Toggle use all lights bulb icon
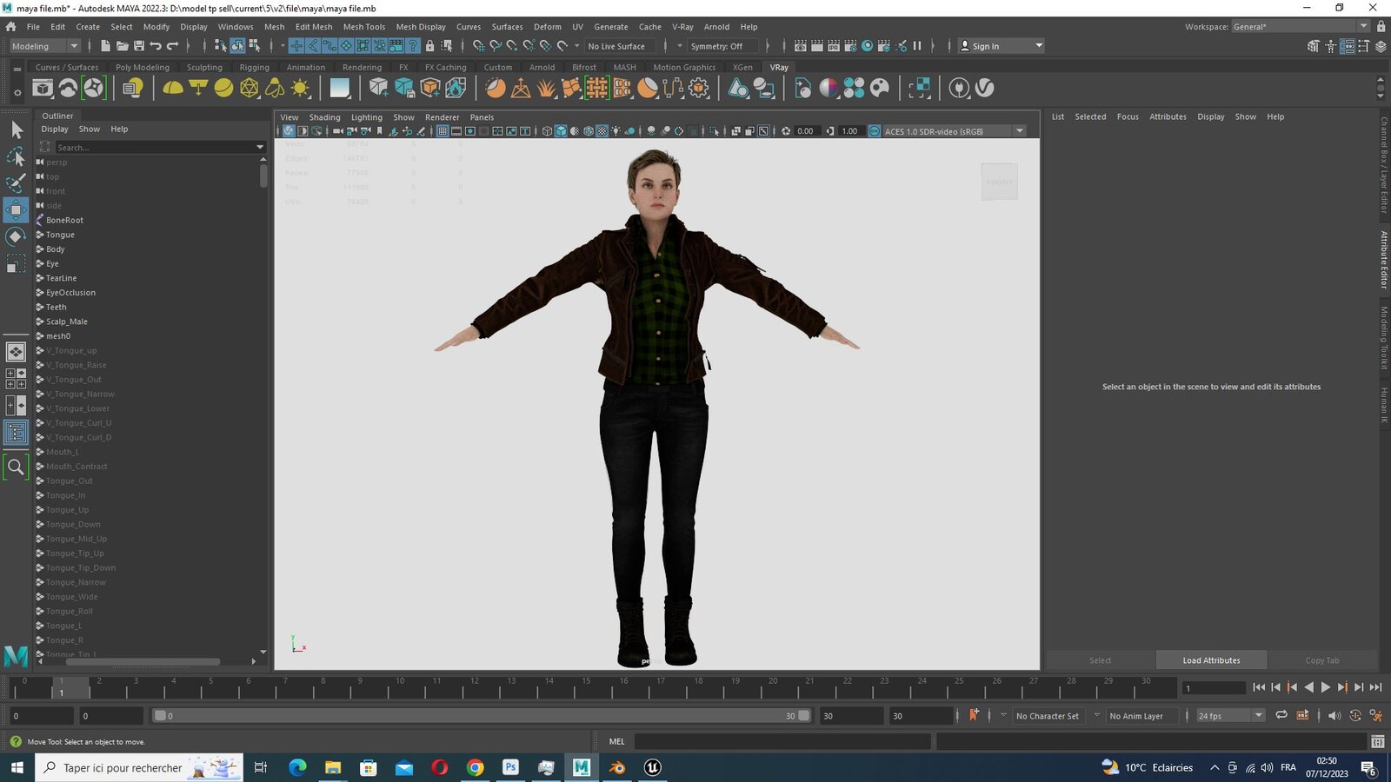 pos(616,131)
